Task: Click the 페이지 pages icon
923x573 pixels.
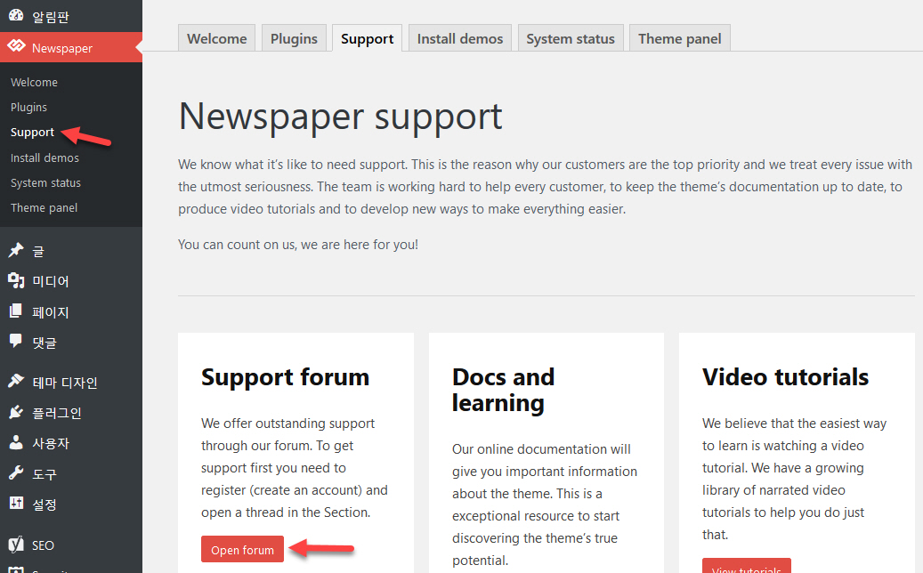Action: [16, 311]
